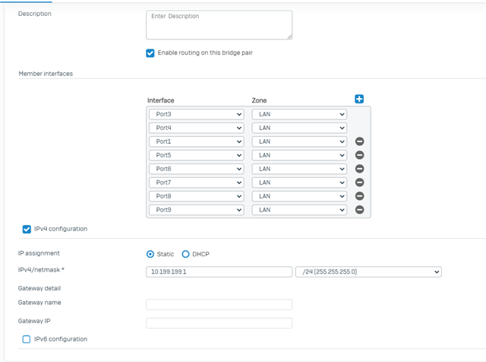The image size is (486, 362).
Task: Expand the /24 netmask dropdown
Action: 368,272
